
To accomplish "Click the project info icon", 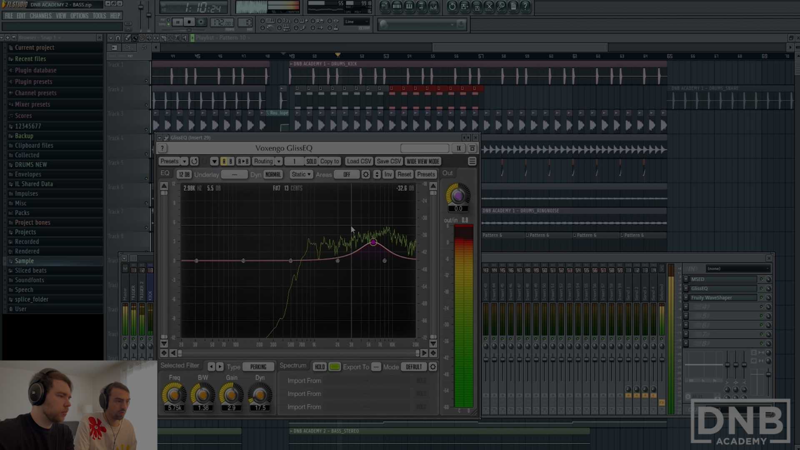I will point(513,7).
